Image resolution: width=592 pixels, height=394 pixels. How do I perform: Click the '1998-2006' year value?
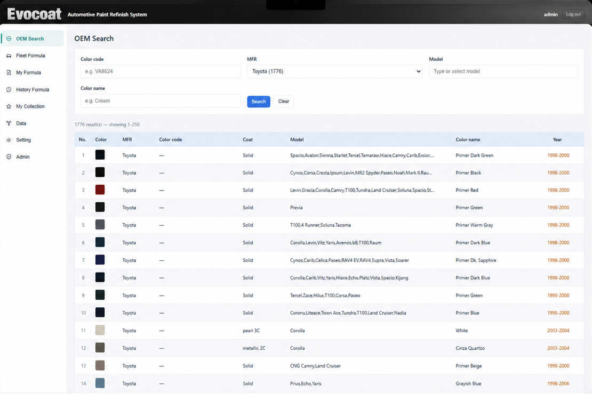(x=558, y=383)
